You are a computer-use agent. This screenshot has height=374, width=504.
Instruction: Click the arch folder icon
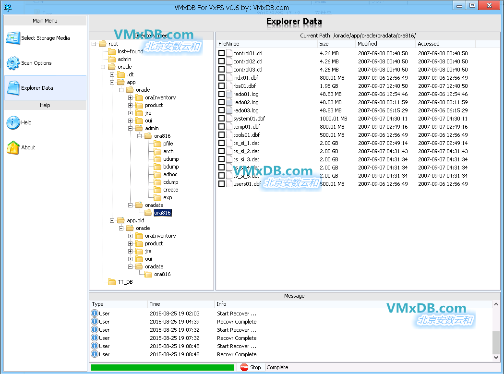pyautogui.click(x=157, y=151)
